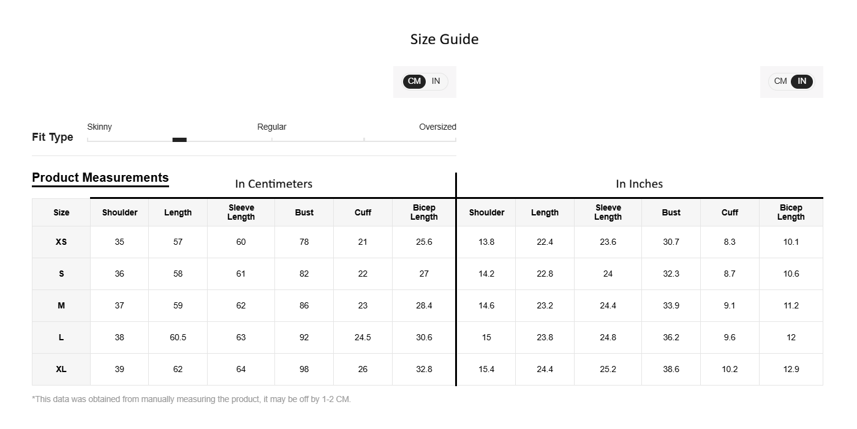Click the Skinny fit label
Image resolution: width=857 pixels, height=429 pixels.
click(99, 127)
